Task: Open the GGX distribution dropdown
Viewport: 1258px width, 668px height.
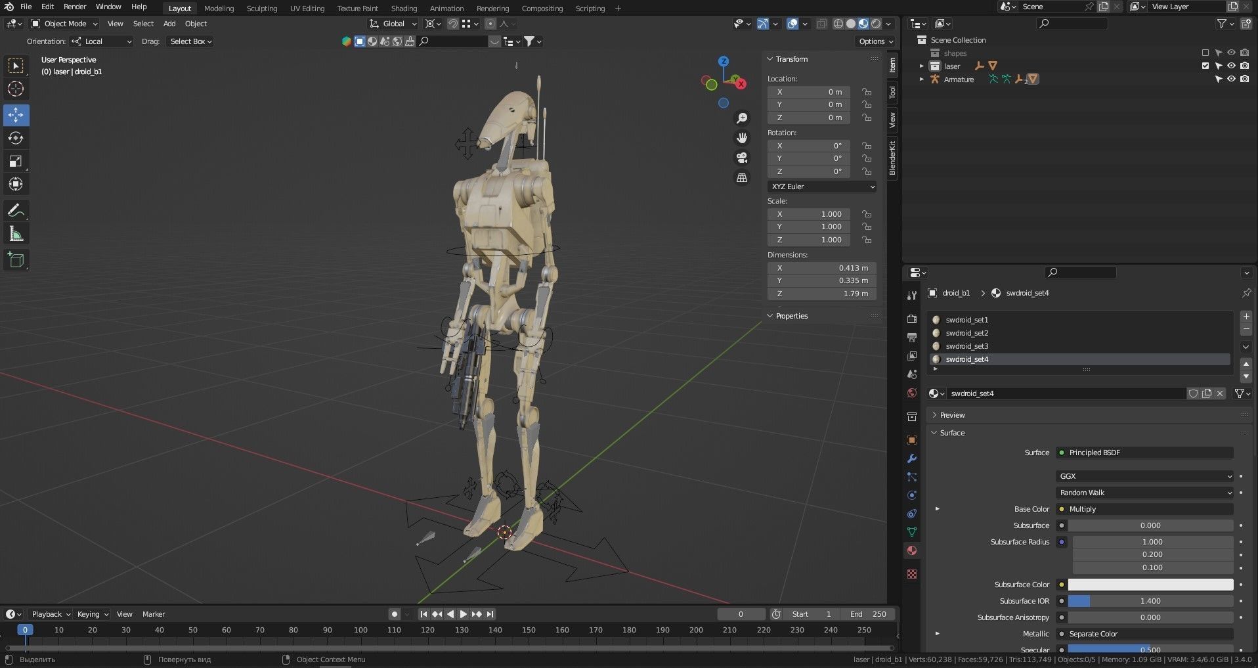Action: tap(1146, 476)
